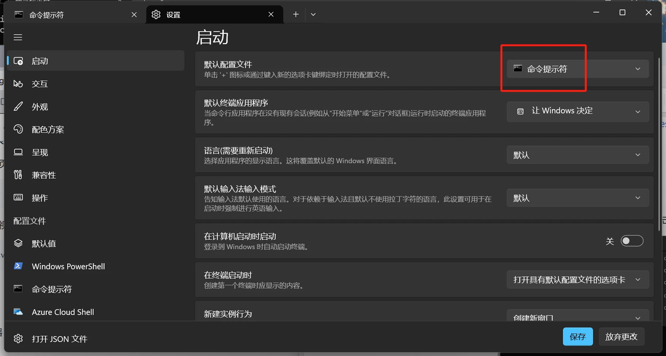666x356 pixels.
Task: Click the 兼容性 compatibility icon
Action: (x=18, y=174)
